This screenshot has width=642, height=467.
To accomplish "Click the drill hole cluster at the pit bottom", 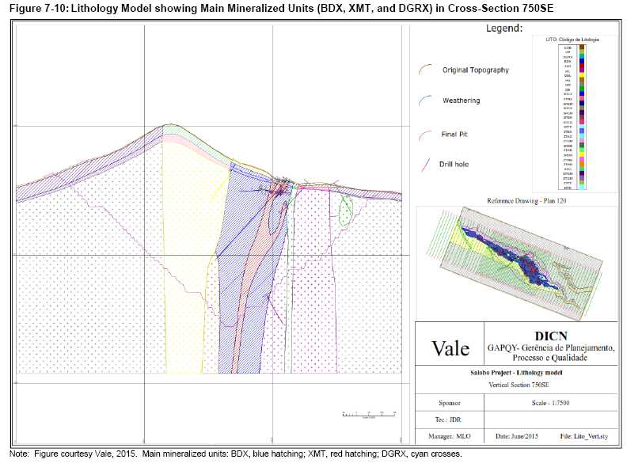I will (279, 188).
